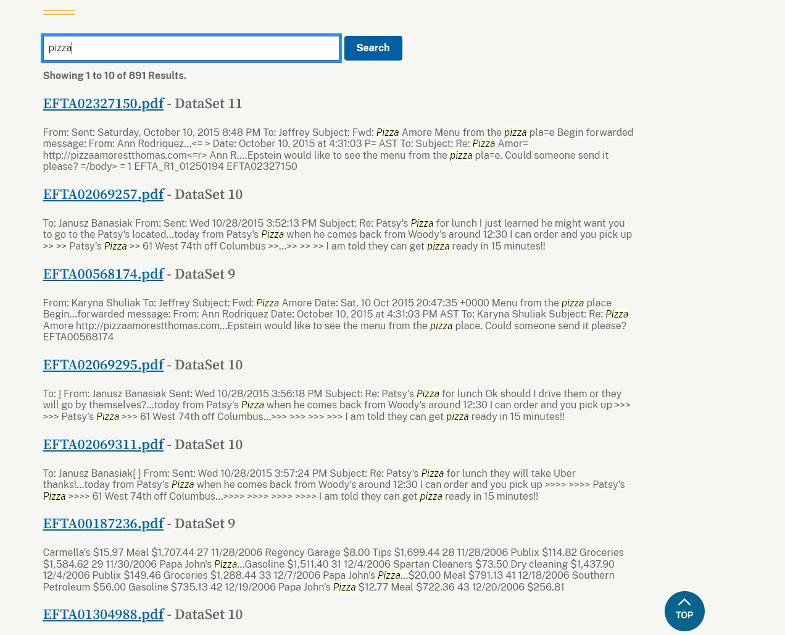The image size is (785, 635).
Task: Open the EFTA00568174.pdf result
Action: [x=103, y=274]
